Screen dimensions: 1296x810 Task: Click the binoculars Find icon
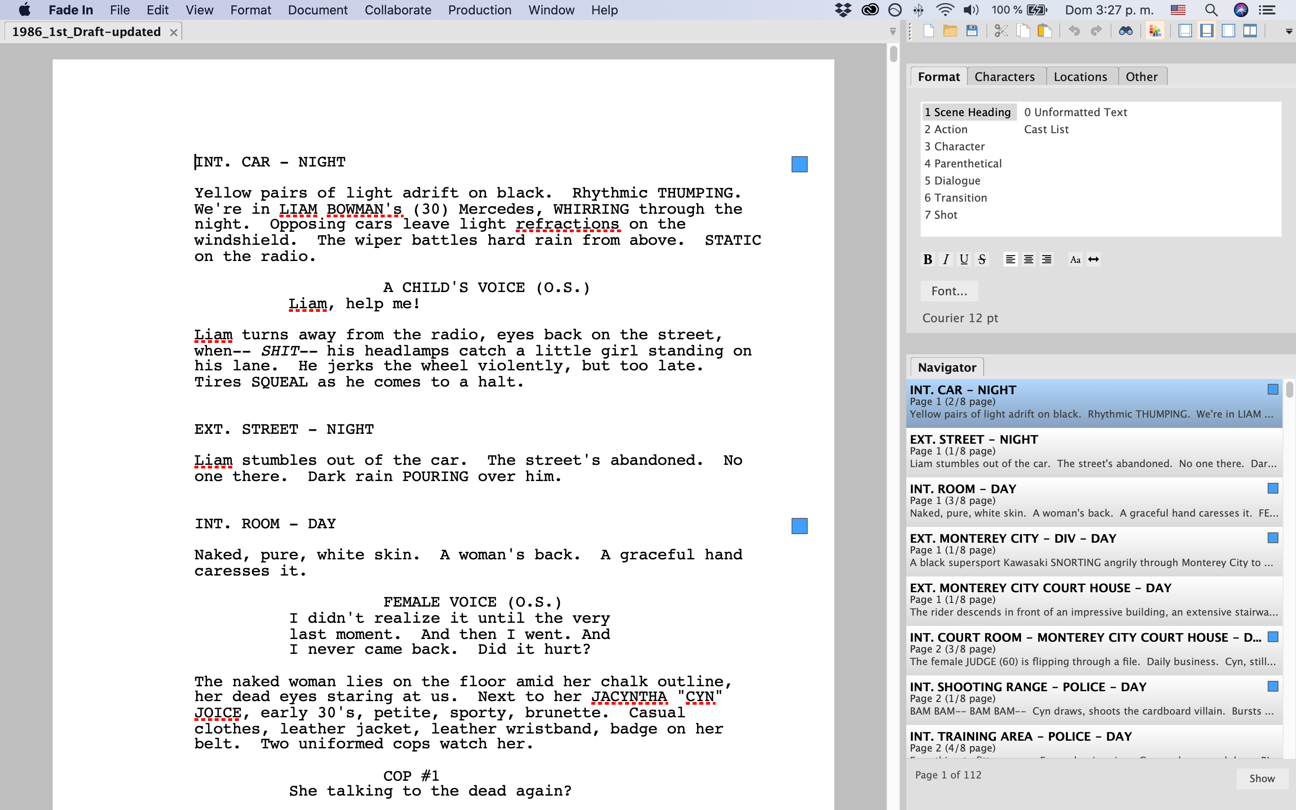click(1125, 31)
